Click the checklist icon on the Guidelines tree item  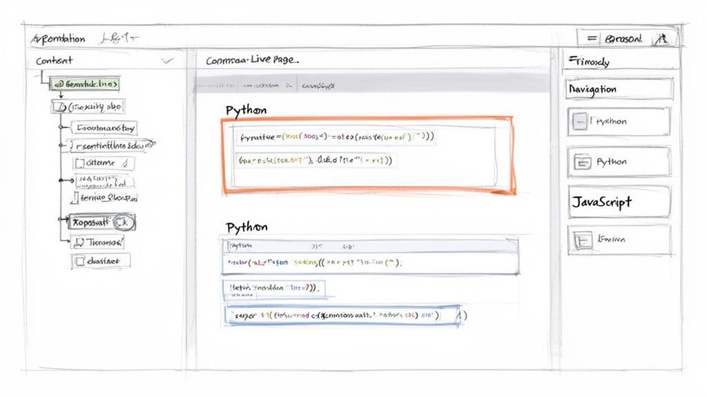click(61, 83)
